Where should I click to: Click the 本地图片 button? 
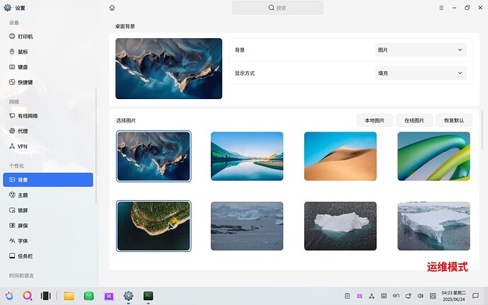375,120
